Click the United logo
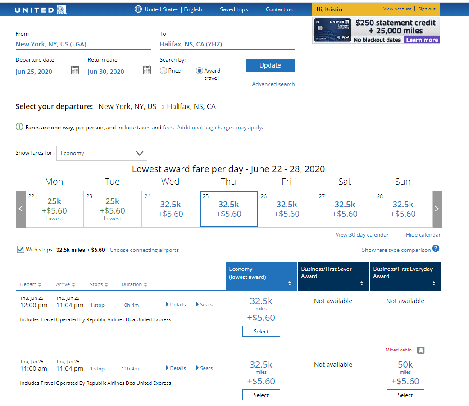Image resolution: width=469 pixels, height=406 pixels. pyautogui.click(x=41, y=10)
